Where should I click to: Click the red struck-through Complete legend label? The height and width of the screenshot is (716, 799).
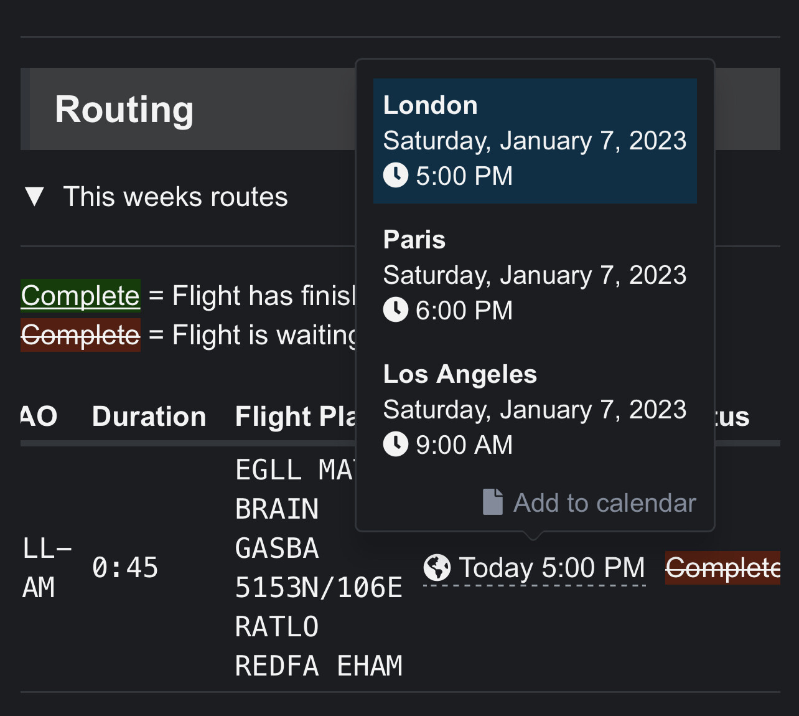80,335
